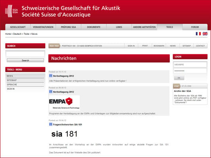
Task: Click the Search panel header
Action: pos(25,46)
